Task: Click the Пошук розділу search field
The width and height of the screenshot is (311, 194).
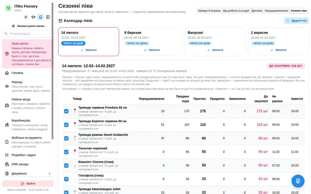Action: tap(28, 34)
